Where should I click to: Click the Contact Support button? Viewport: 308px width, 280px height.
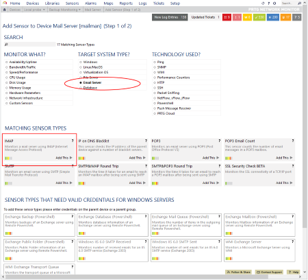[270, 272]
